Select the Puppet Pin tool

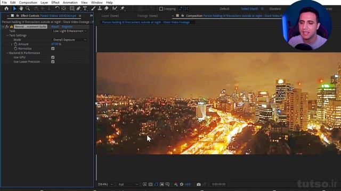point(123,8)
